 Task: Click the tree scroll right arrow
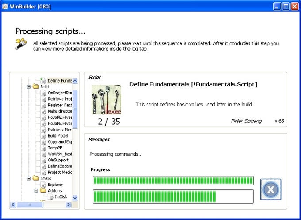click(x=68, y=204)
